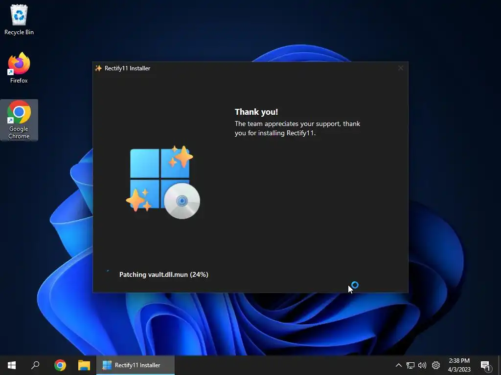Image resolution: width=501 pixels, height=375 pixels.
Task: Click the Rectify11 Windows logo with disc graphic
Action: (x=163, y=182)
